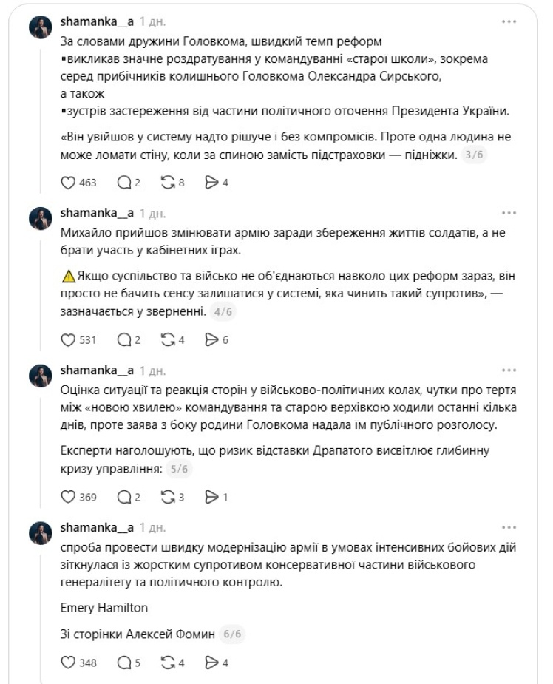The width and height of the screenshot is (553, 684).
Task: Open more options menu on the 5/6 post
Action: coord(509,370)
